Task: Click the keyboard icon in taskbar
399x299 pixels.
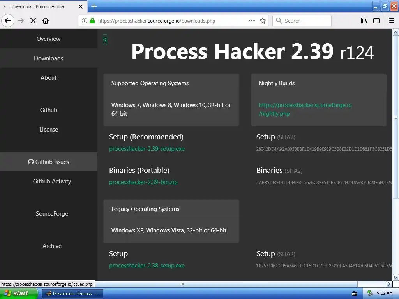Action: click(x=355, y=294)
